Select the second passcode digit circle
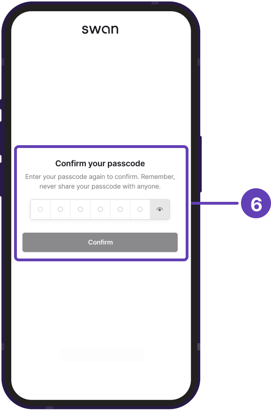Image resolution: width=271 pixels, height=414 pixels. [60, 209]
